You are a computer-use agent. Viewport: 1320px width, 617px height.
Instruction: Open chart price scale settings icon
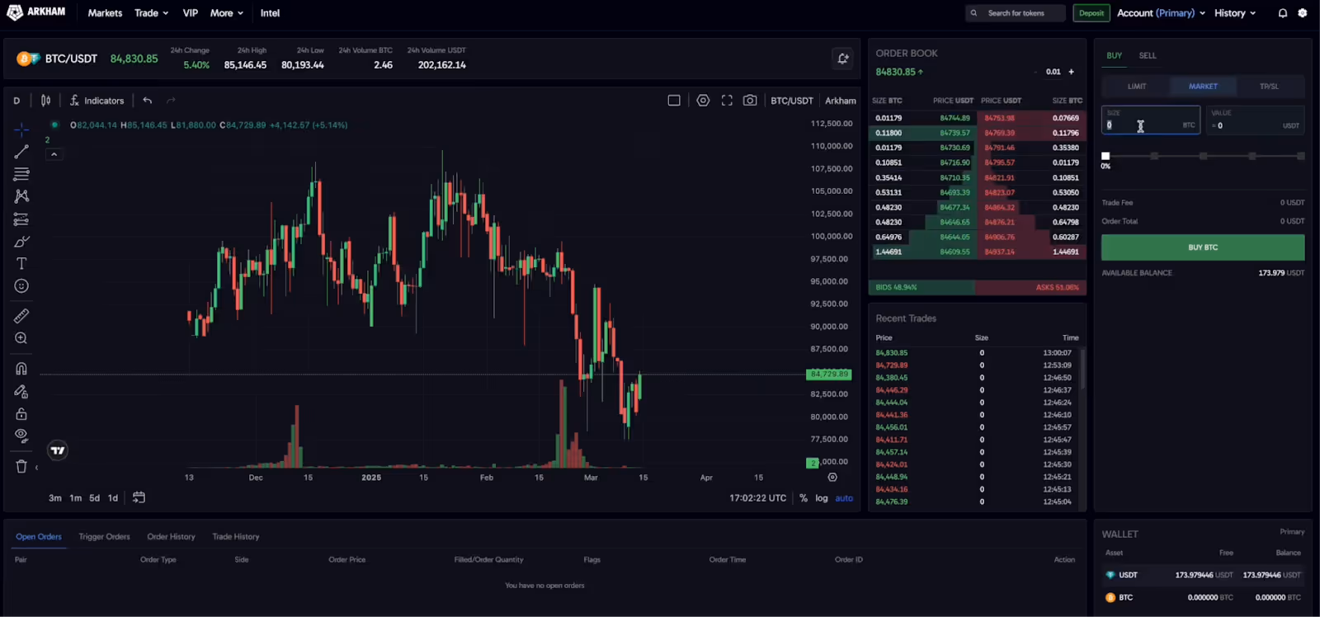(x=832, y=478)
